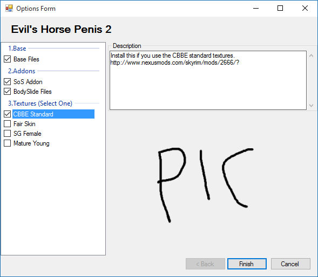Enable the Fair Skin texture option
The image size is (318, 277).
8,124
